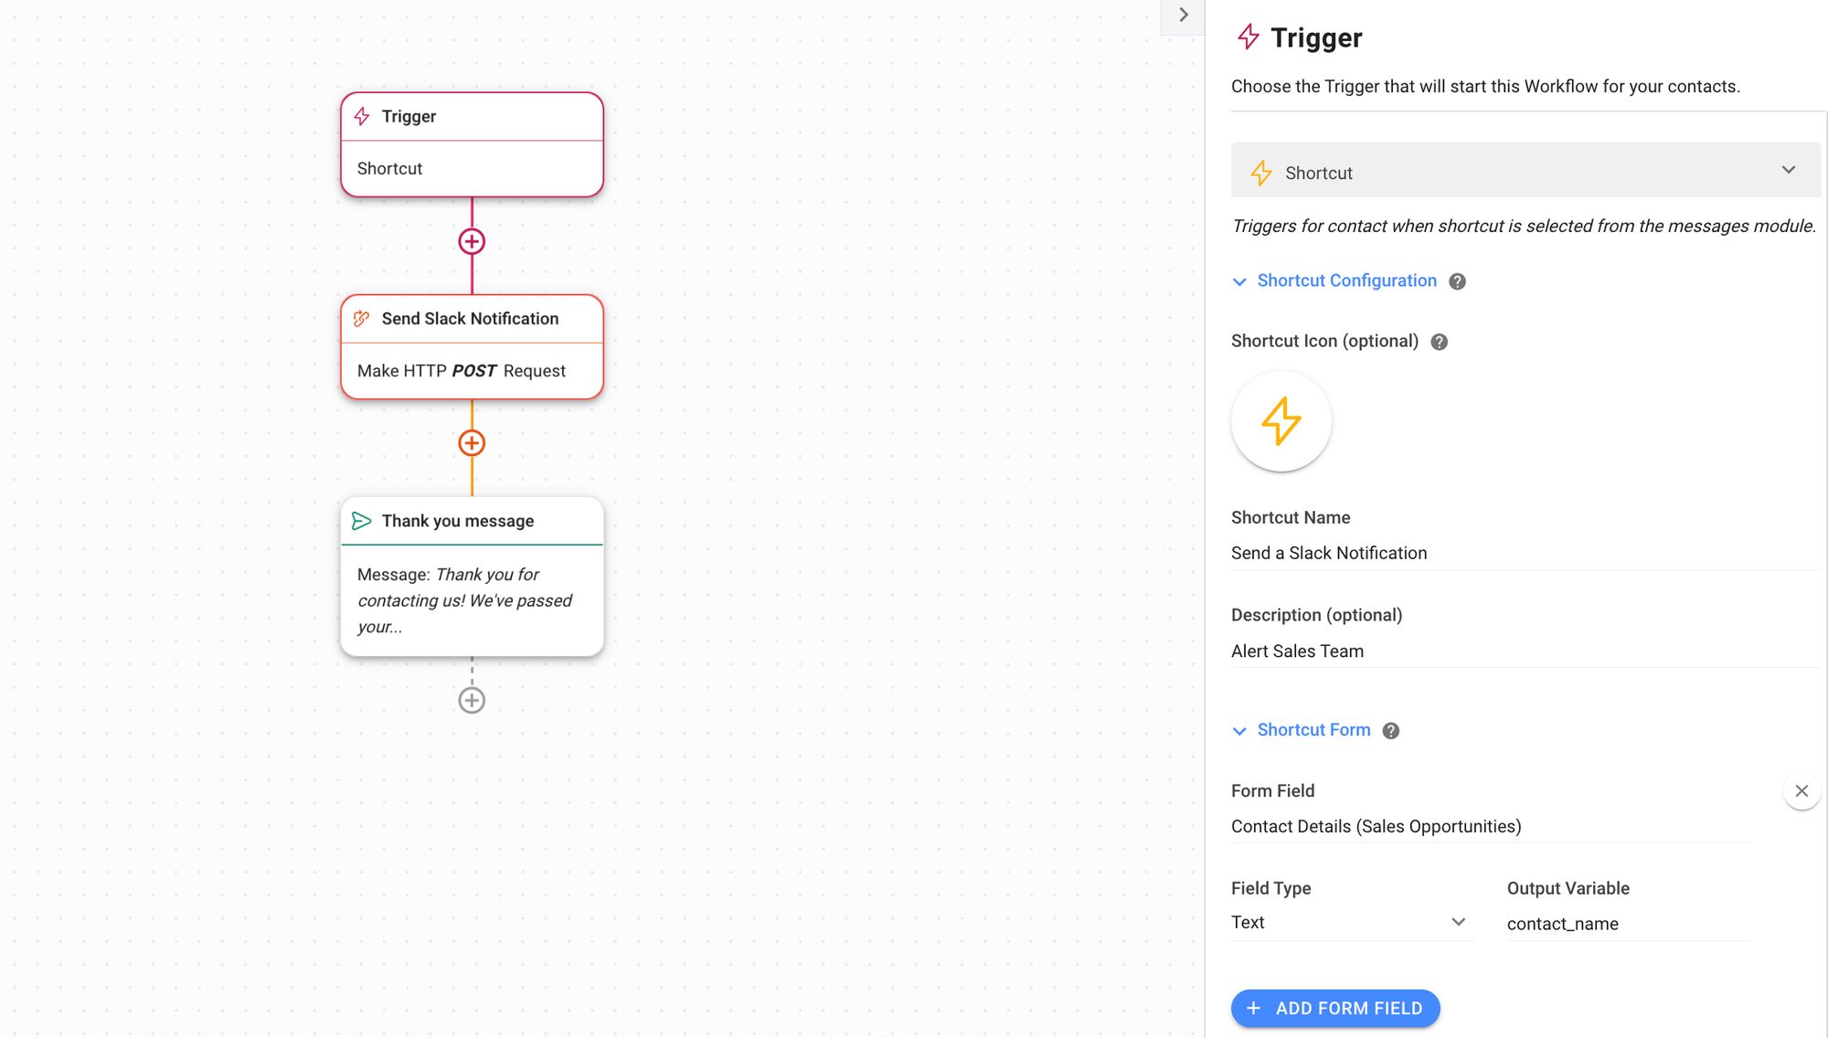
Task: Click the dashed plus button at workflow end
Action: pyautogui.click(x=472, y=699)
